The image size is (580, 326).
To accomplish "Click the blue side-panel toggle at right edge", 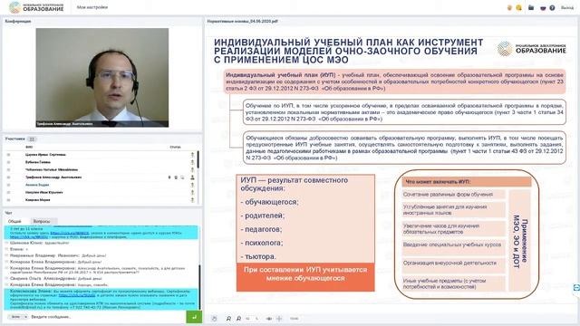I will click(x=576, y=287).
